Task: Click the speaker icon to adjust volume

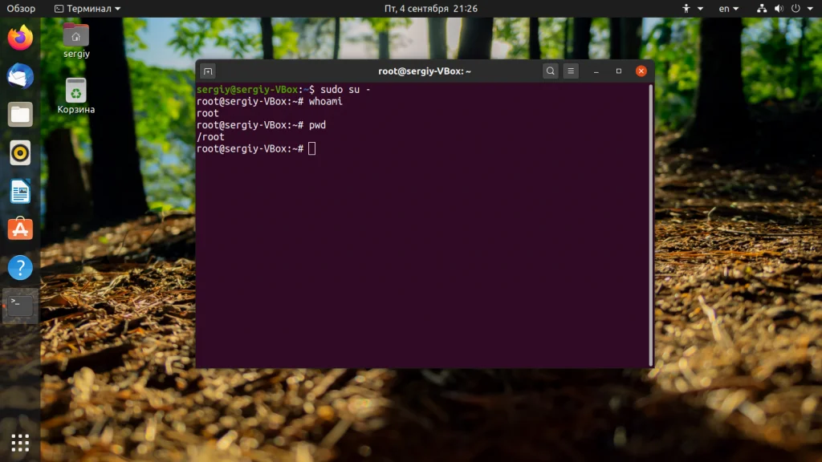Action: tap(778, 8)
